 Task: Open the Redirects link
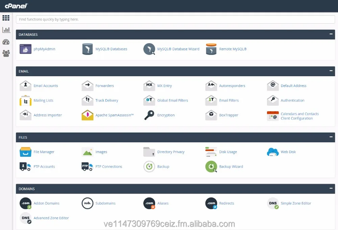226,203
